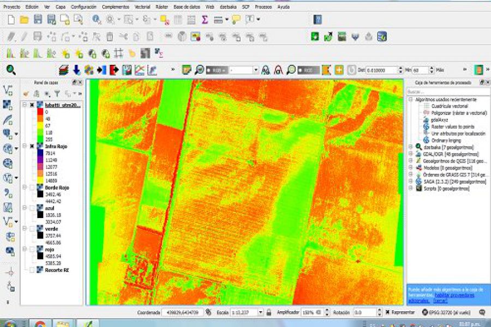Image resolution: width=491 pixels, height=327 pixels.
Task: Click the grid hash icon in the raster toolbar
Action: [x=118, y=53]
